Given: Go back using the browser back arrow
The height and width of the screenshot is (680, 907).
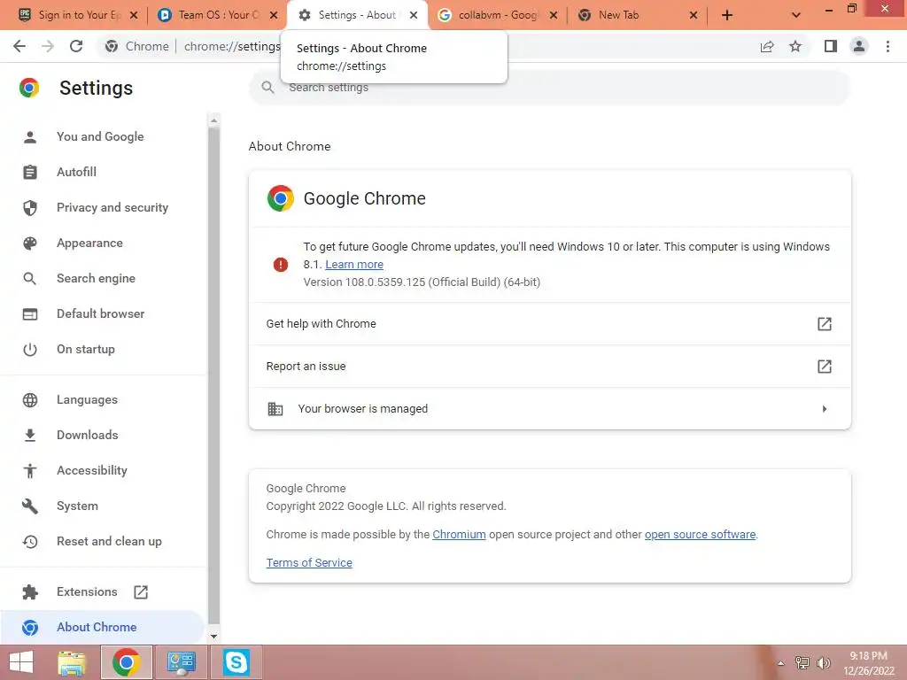Looking at the screenshot, I should coord(19,46).
